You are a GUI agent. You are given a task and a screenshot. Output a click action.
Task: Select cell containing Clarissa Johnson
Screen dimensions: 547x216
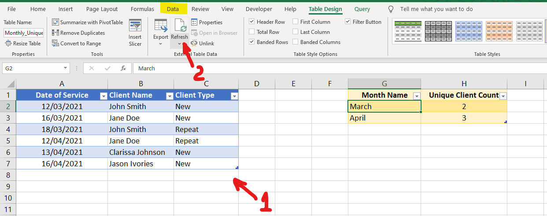tap(140, 152)
